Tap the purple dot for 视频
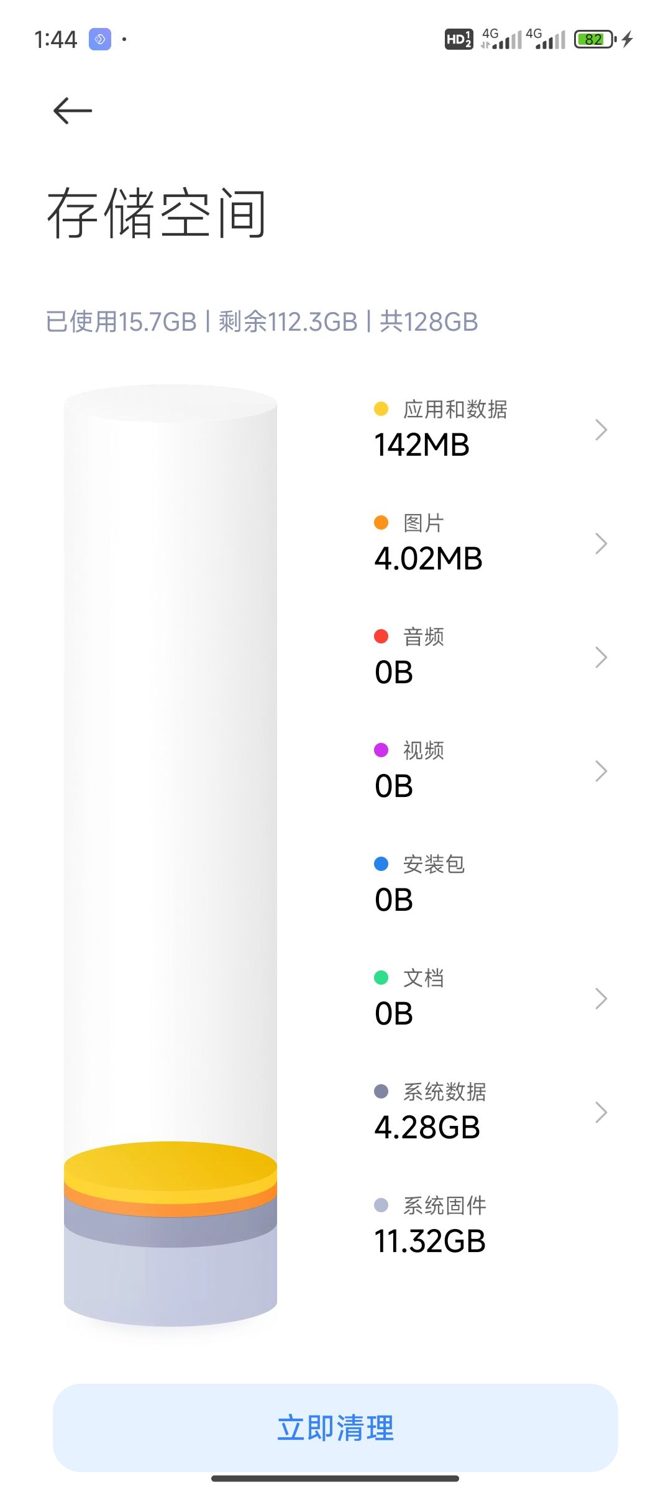The image size is (671, 1492). tap(381, 750)
